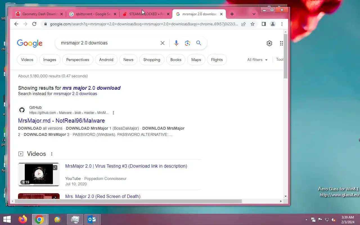The width and height of the screenshot is (360, 225).
Task: Go back to the previous page
Action: tap(16, 24)
